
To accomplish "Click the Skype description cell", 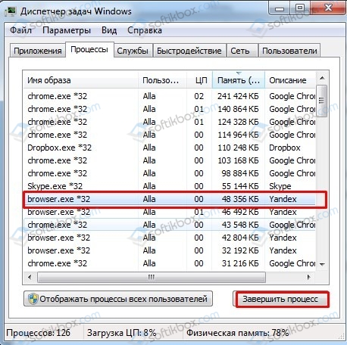I will click(280, 186).
